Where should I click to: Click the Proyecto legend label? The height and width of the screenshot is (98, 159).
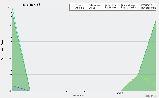coord(147,5)
